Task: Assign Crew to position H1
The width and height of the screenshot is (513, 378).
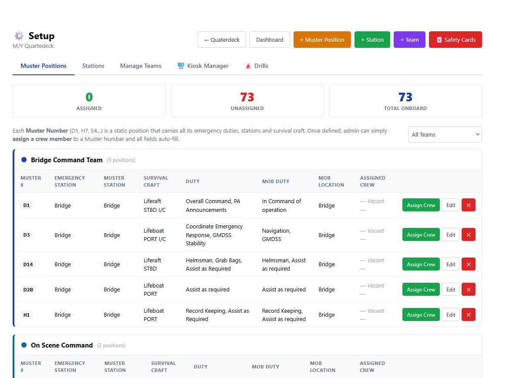Action: 421,314
